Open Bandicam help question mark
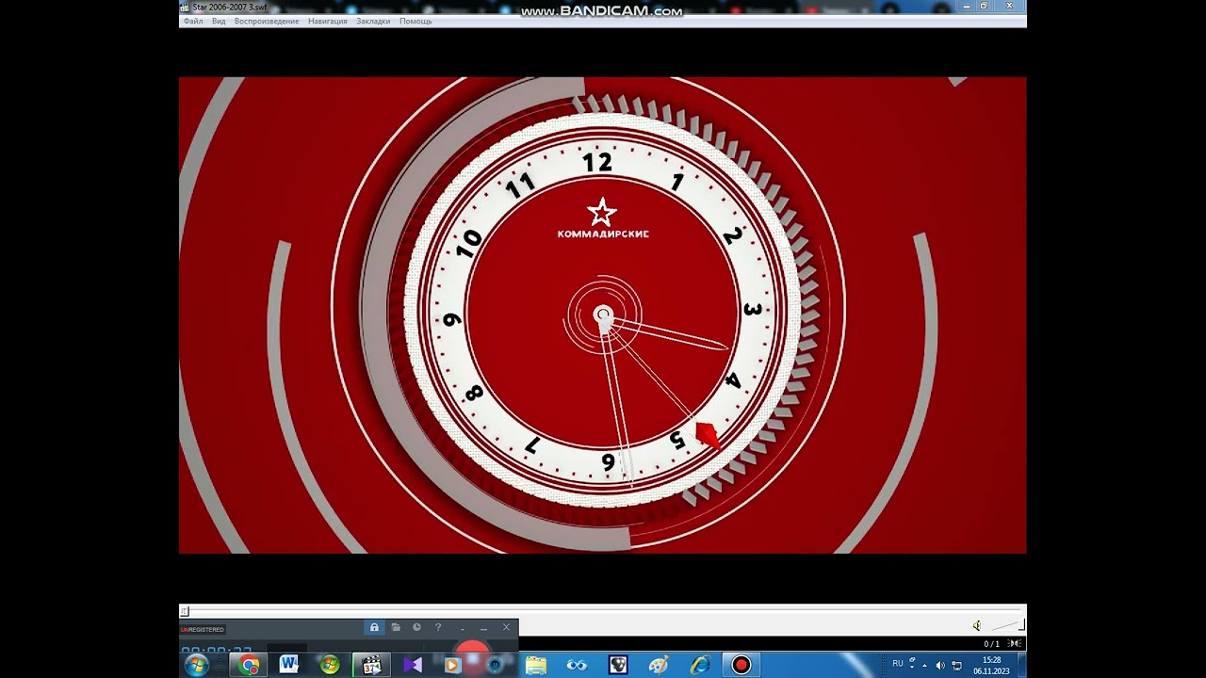Viewport: 1206px width, 678px height. (x=438, y=627)
